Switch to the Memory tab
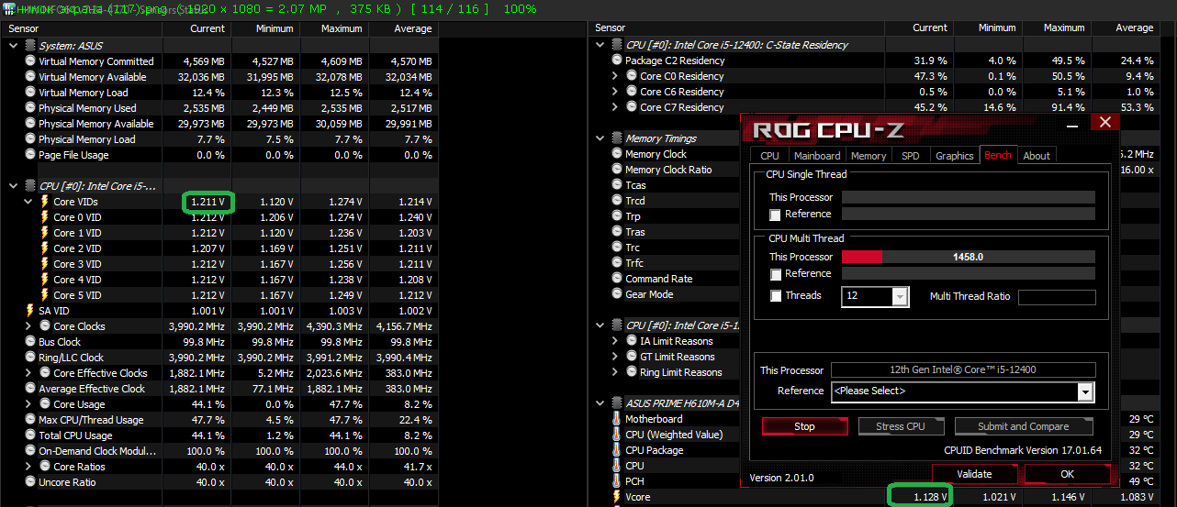Viewport: 1177px width, 507px height. tap(869, 156)
